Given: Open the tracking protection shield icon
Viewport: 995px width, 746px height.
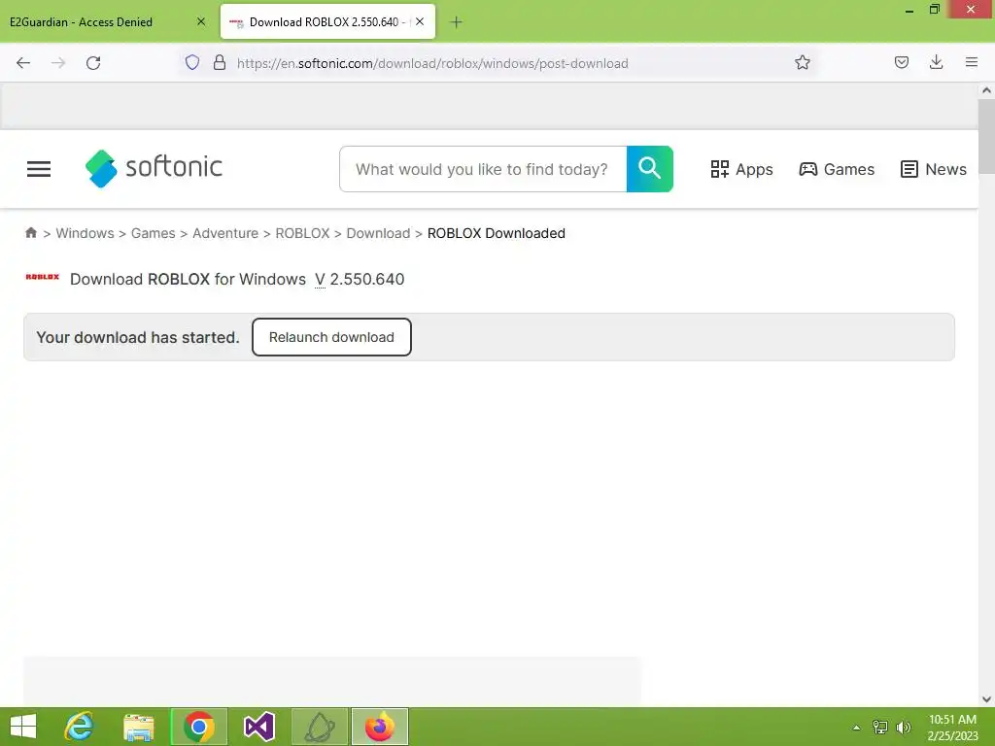Looking at the screenshot, I should pos(192,62).
